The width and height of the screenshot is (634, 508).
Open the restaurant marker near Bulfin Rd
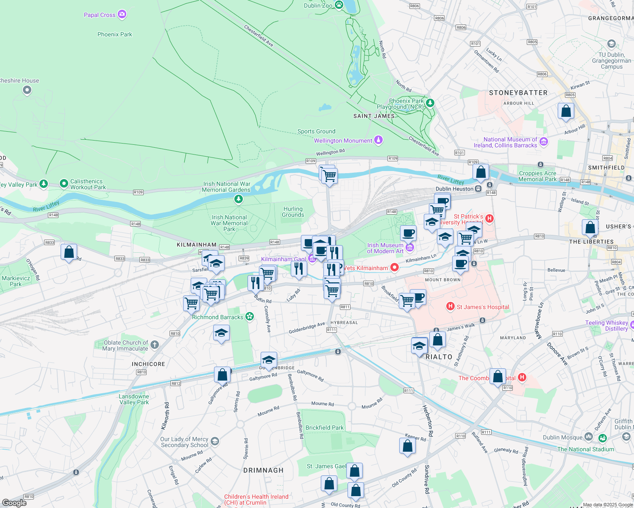[x=256, y=283]
